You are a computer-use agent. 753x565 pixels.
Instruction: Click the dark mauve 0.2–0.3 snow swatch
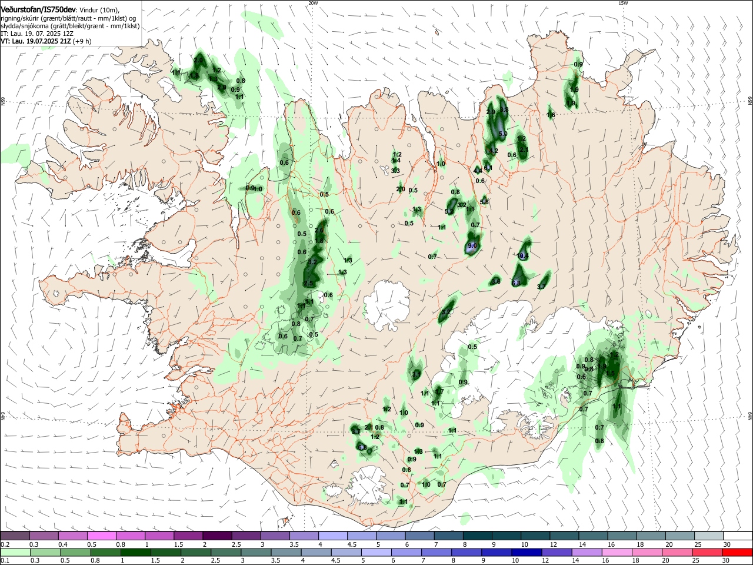(x=15, y=536)
